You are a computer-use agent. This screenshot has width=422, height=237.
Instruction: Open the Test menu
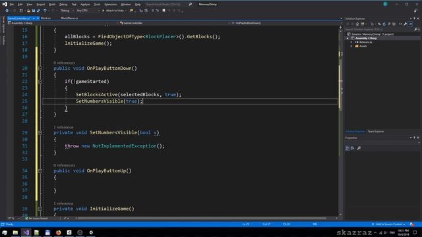[x=74, y=5]
